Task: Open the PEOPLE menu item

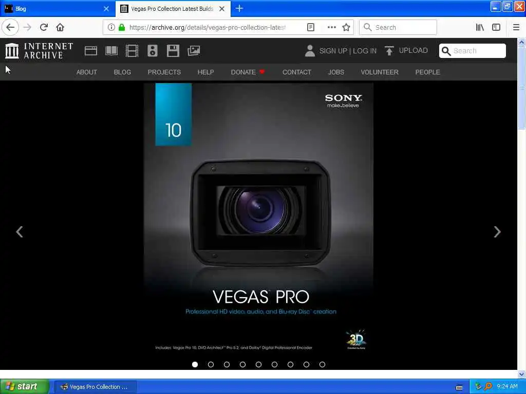Action: pos(428,72)
